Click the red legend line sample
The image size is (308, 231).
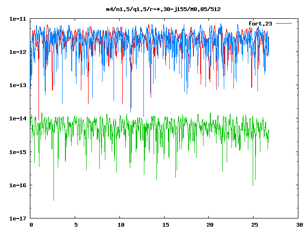click(283, 24)
